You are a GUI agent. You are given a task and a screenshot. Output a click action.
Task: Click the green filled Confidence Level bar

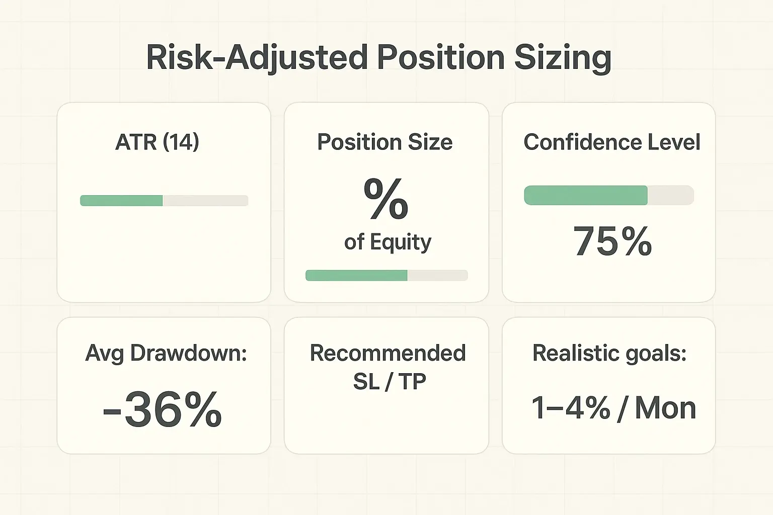tap(586, 195)
